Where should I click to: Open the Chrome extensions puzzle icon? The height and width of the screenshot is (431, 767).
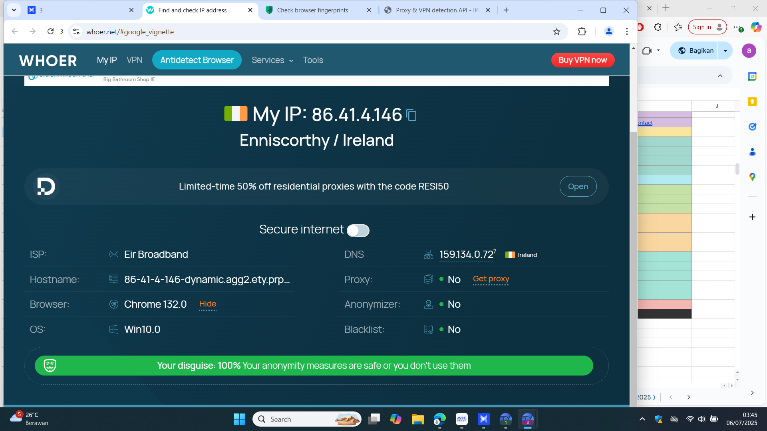582,32
